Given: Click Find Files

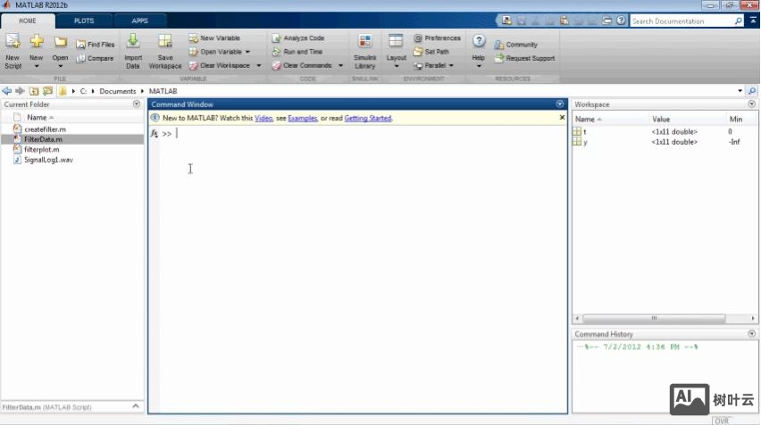Looking at the screenshot, I should [x=96, y=44].
